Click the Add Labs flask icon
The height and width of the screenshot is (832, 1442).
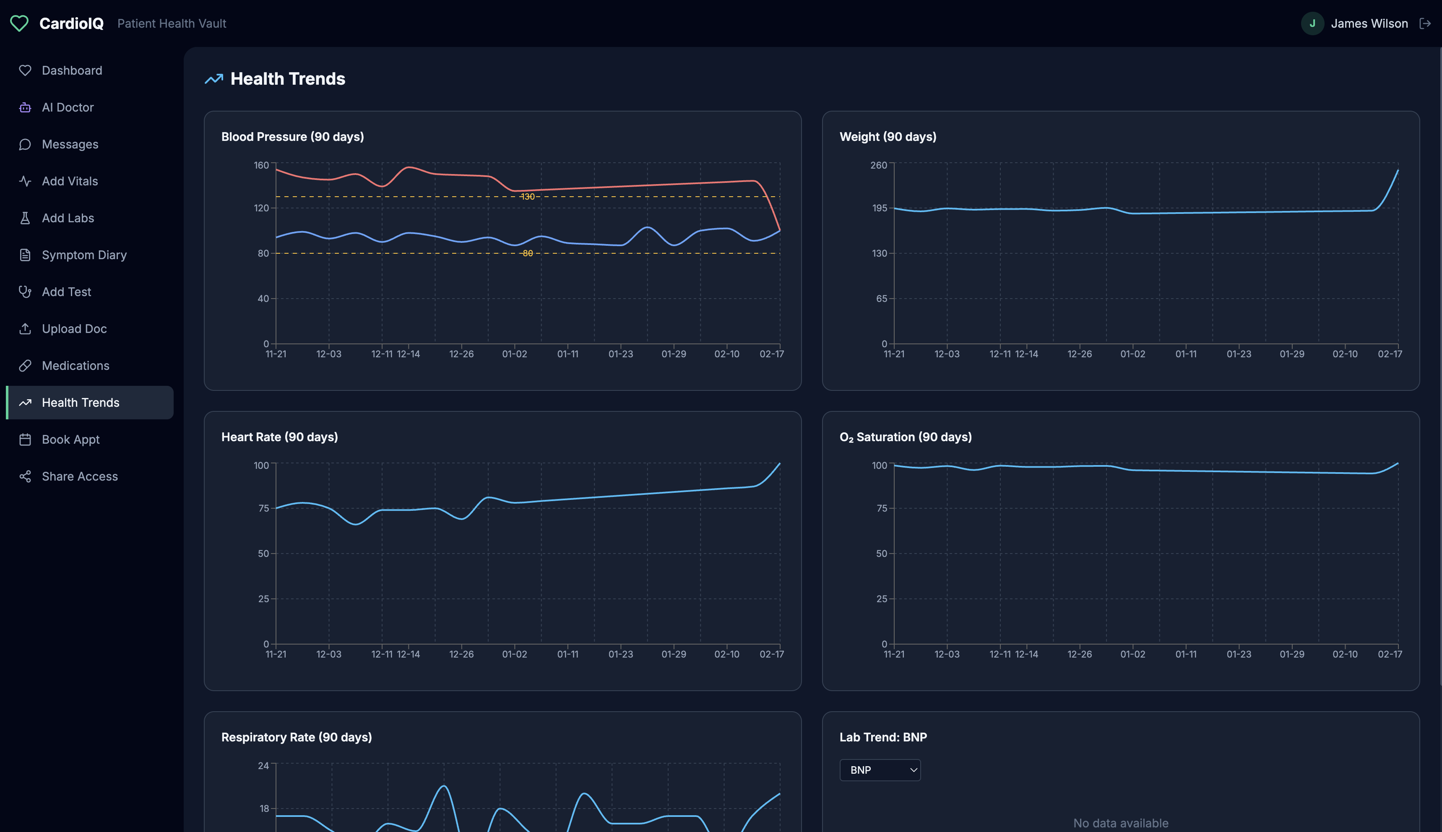(25, 218)
